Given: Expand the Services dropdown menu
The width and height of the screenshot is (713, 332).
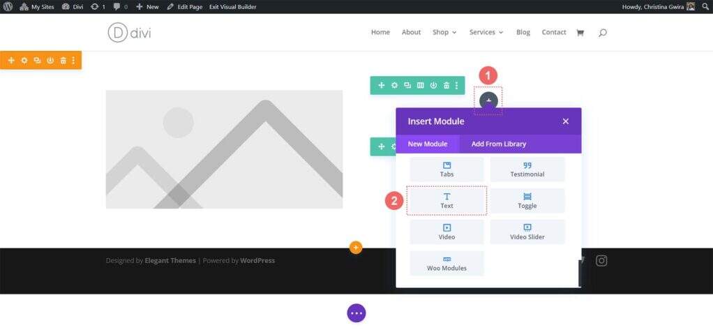Looking at the screenshot, I should click(486, 32).
